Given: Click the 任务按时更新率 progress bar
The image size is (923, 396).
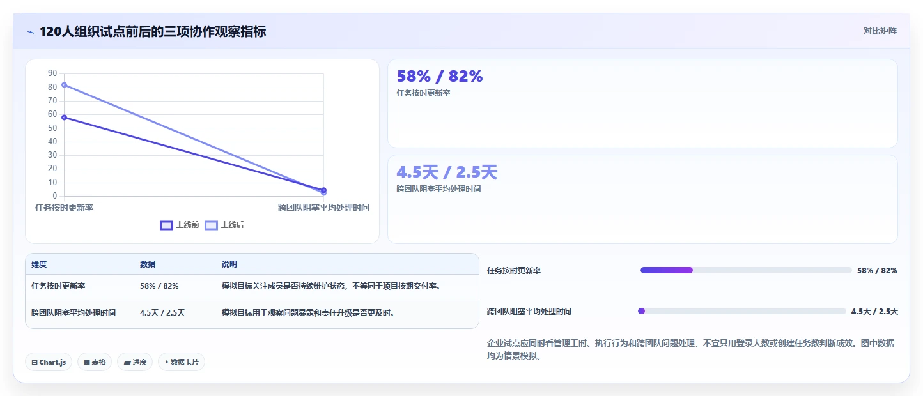Looking at the screenshot, I should pos(746,270).
